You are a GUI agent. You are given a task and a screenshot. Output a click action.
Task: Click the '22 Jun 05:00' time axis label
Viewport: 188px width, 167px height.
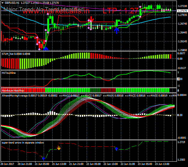coord(94,164)
